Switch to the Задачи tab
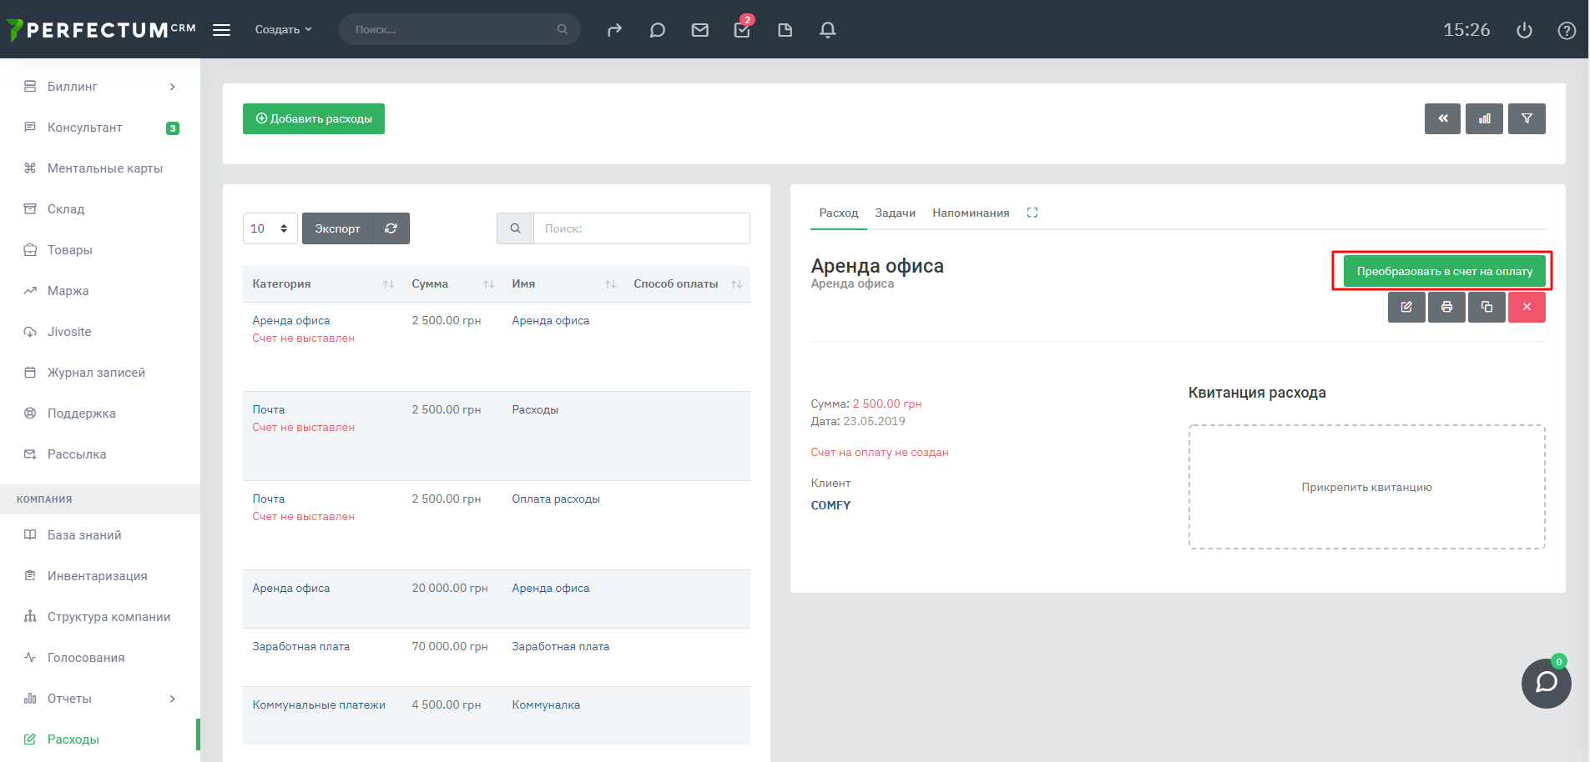Screen dimensions: 1590x762 coord(895,213)
